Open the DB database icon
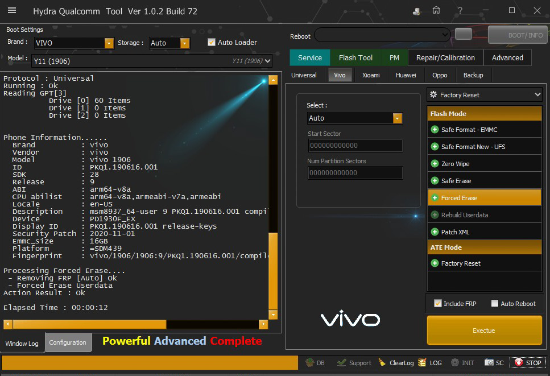 tap(310, 362)
